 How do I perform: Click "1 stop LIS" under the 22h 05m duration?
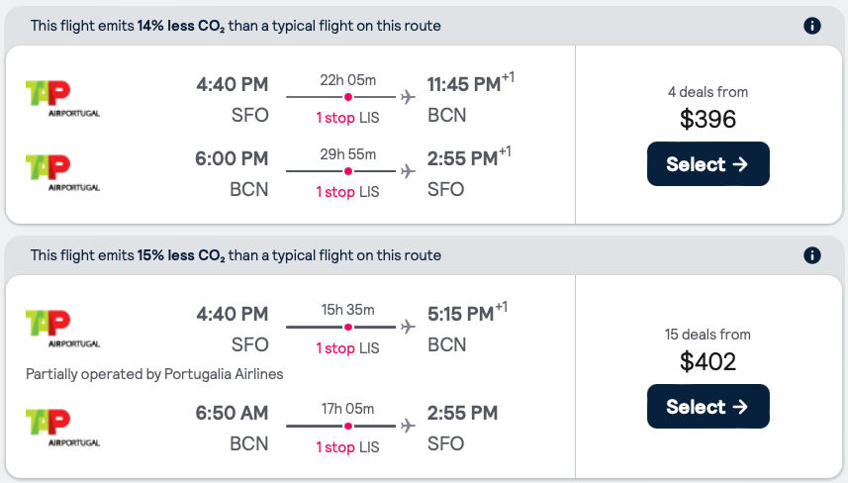tap(347, 118)
